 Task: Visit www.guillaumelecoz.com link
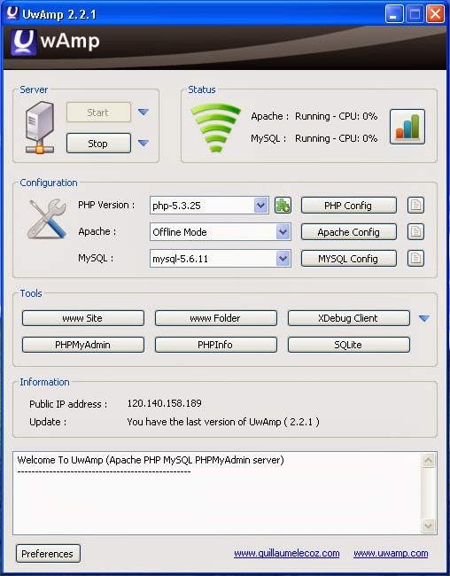(x=286, y=553)
